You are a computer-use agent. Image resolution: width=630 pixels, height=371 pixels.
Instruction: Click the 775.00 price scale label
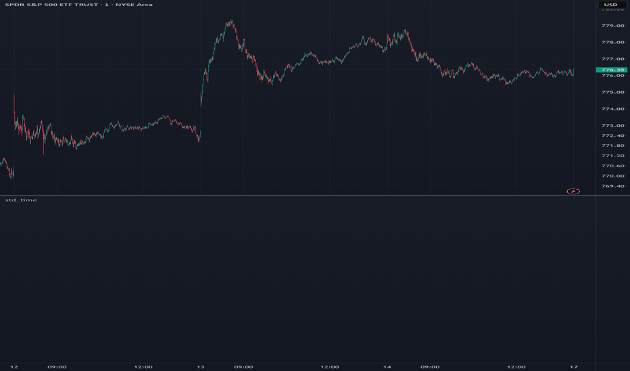click(612, 92)
